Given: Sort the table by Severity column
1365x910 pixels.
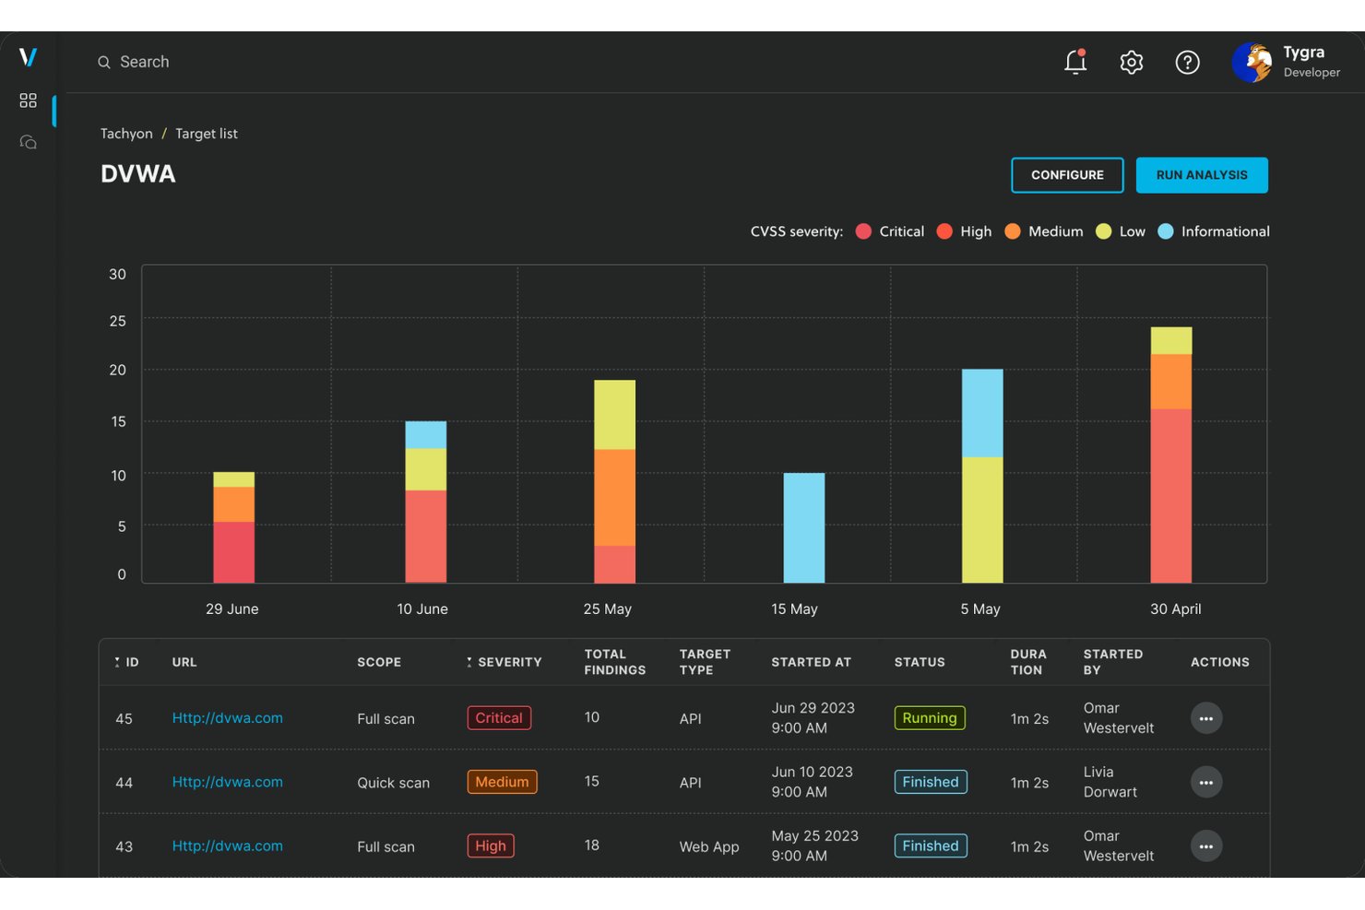Looking at the screenshot, I should [504, 662].
